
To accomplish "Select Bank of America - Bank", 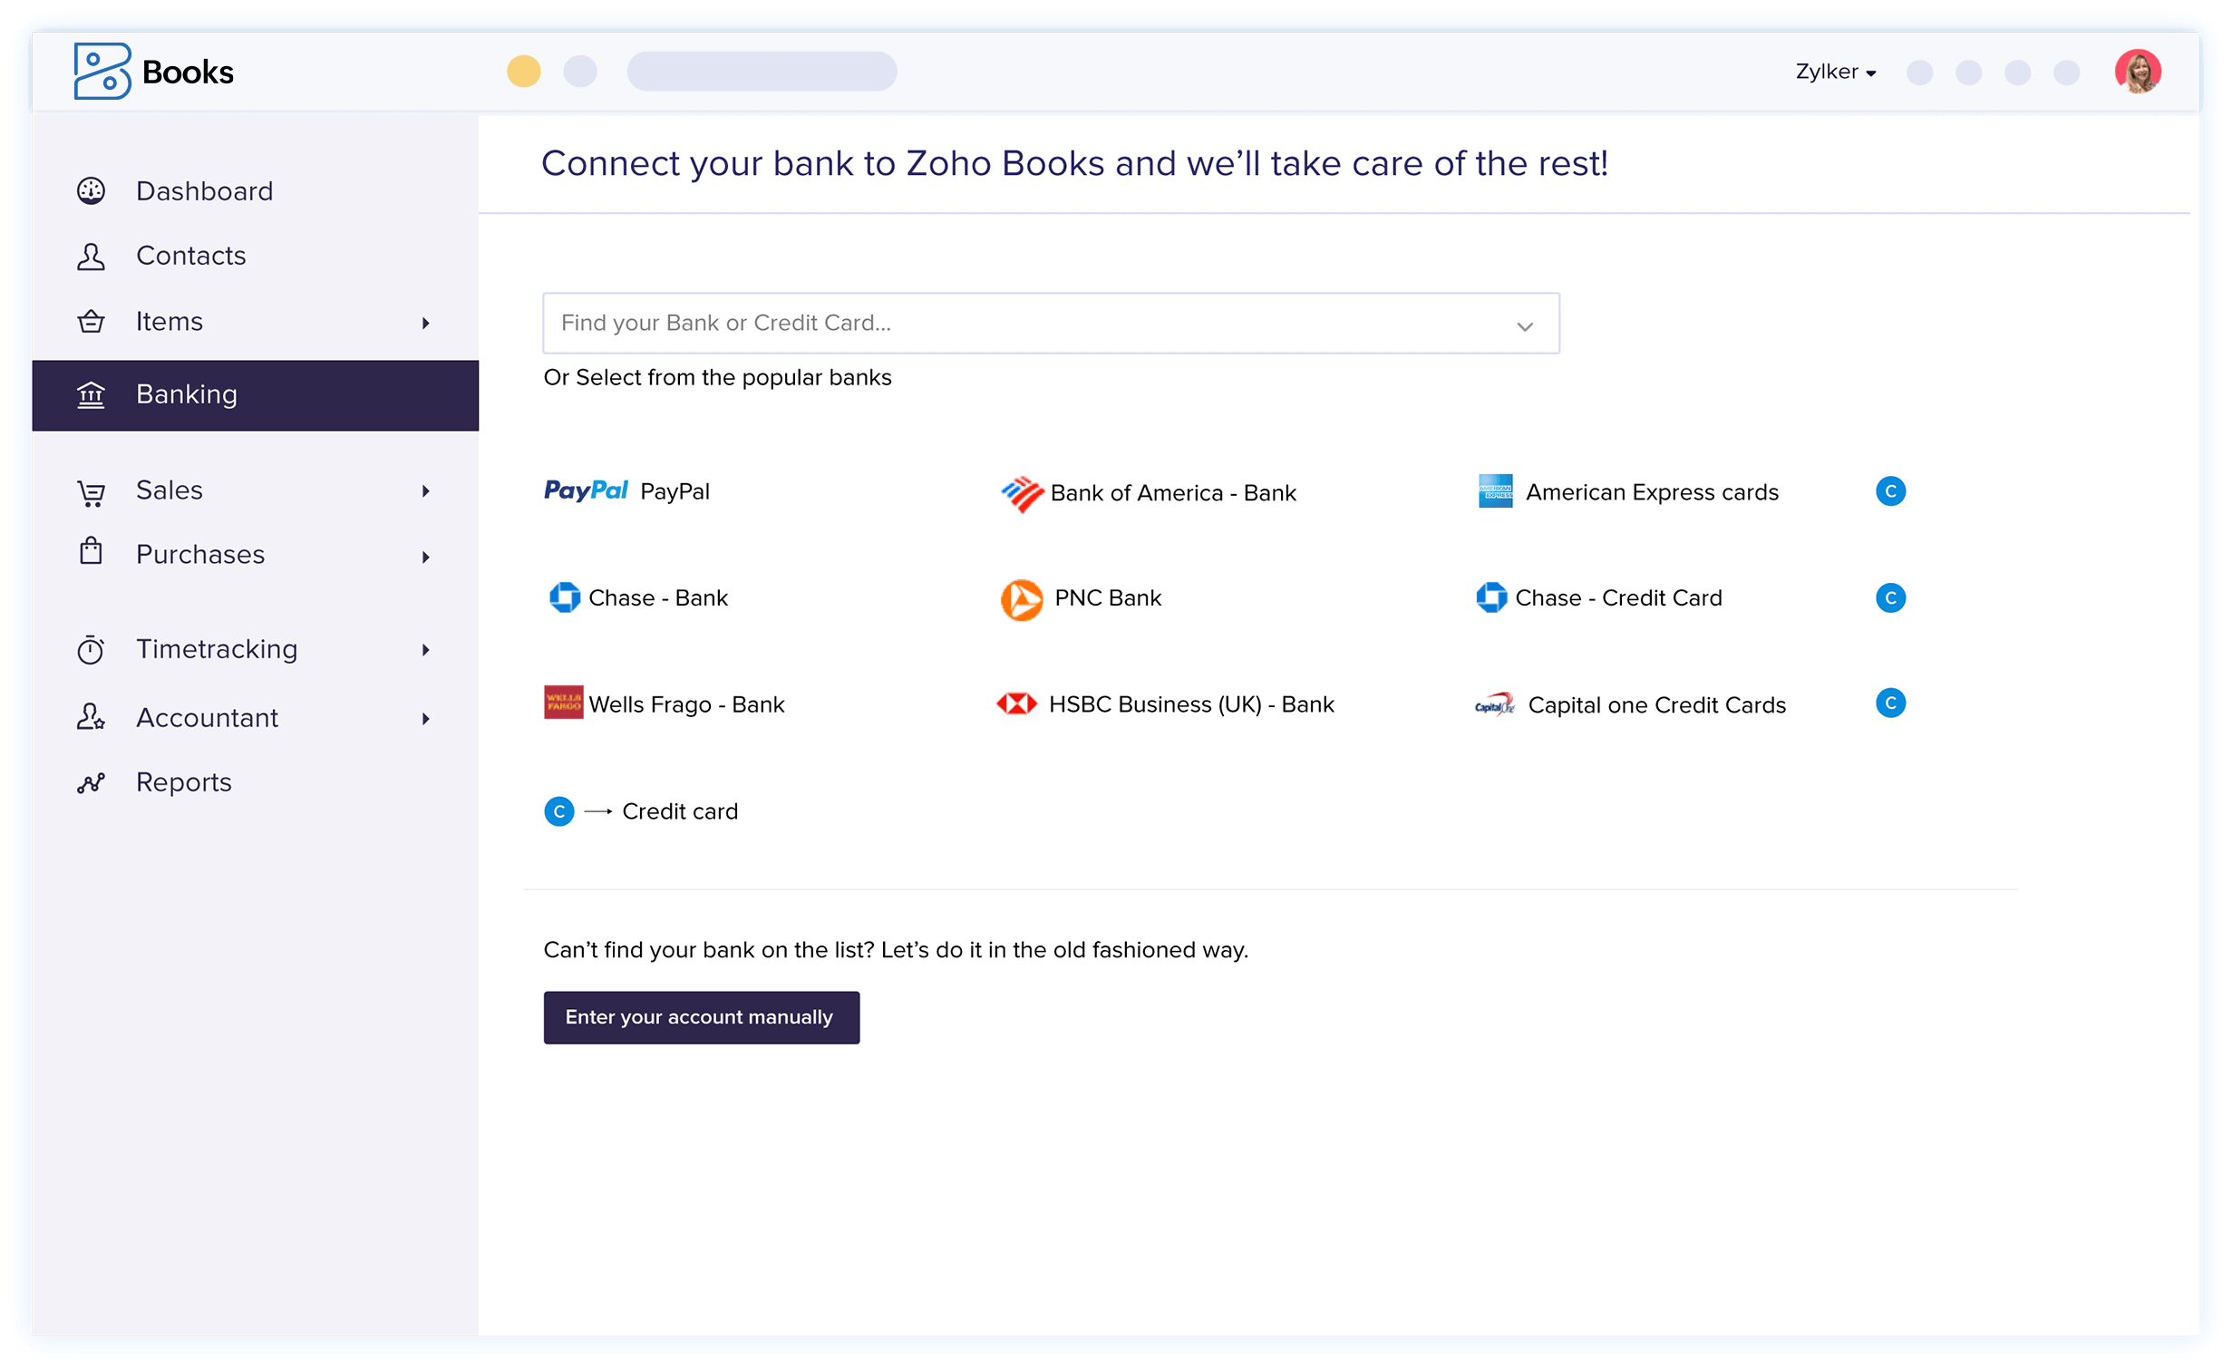I will point(1173,493).
